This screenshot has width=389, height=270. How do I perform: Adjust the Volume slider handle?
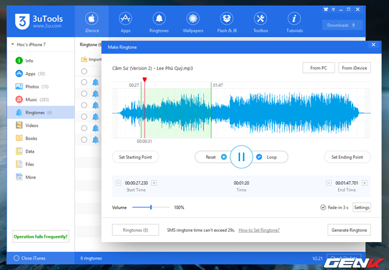tap(151, 207)
